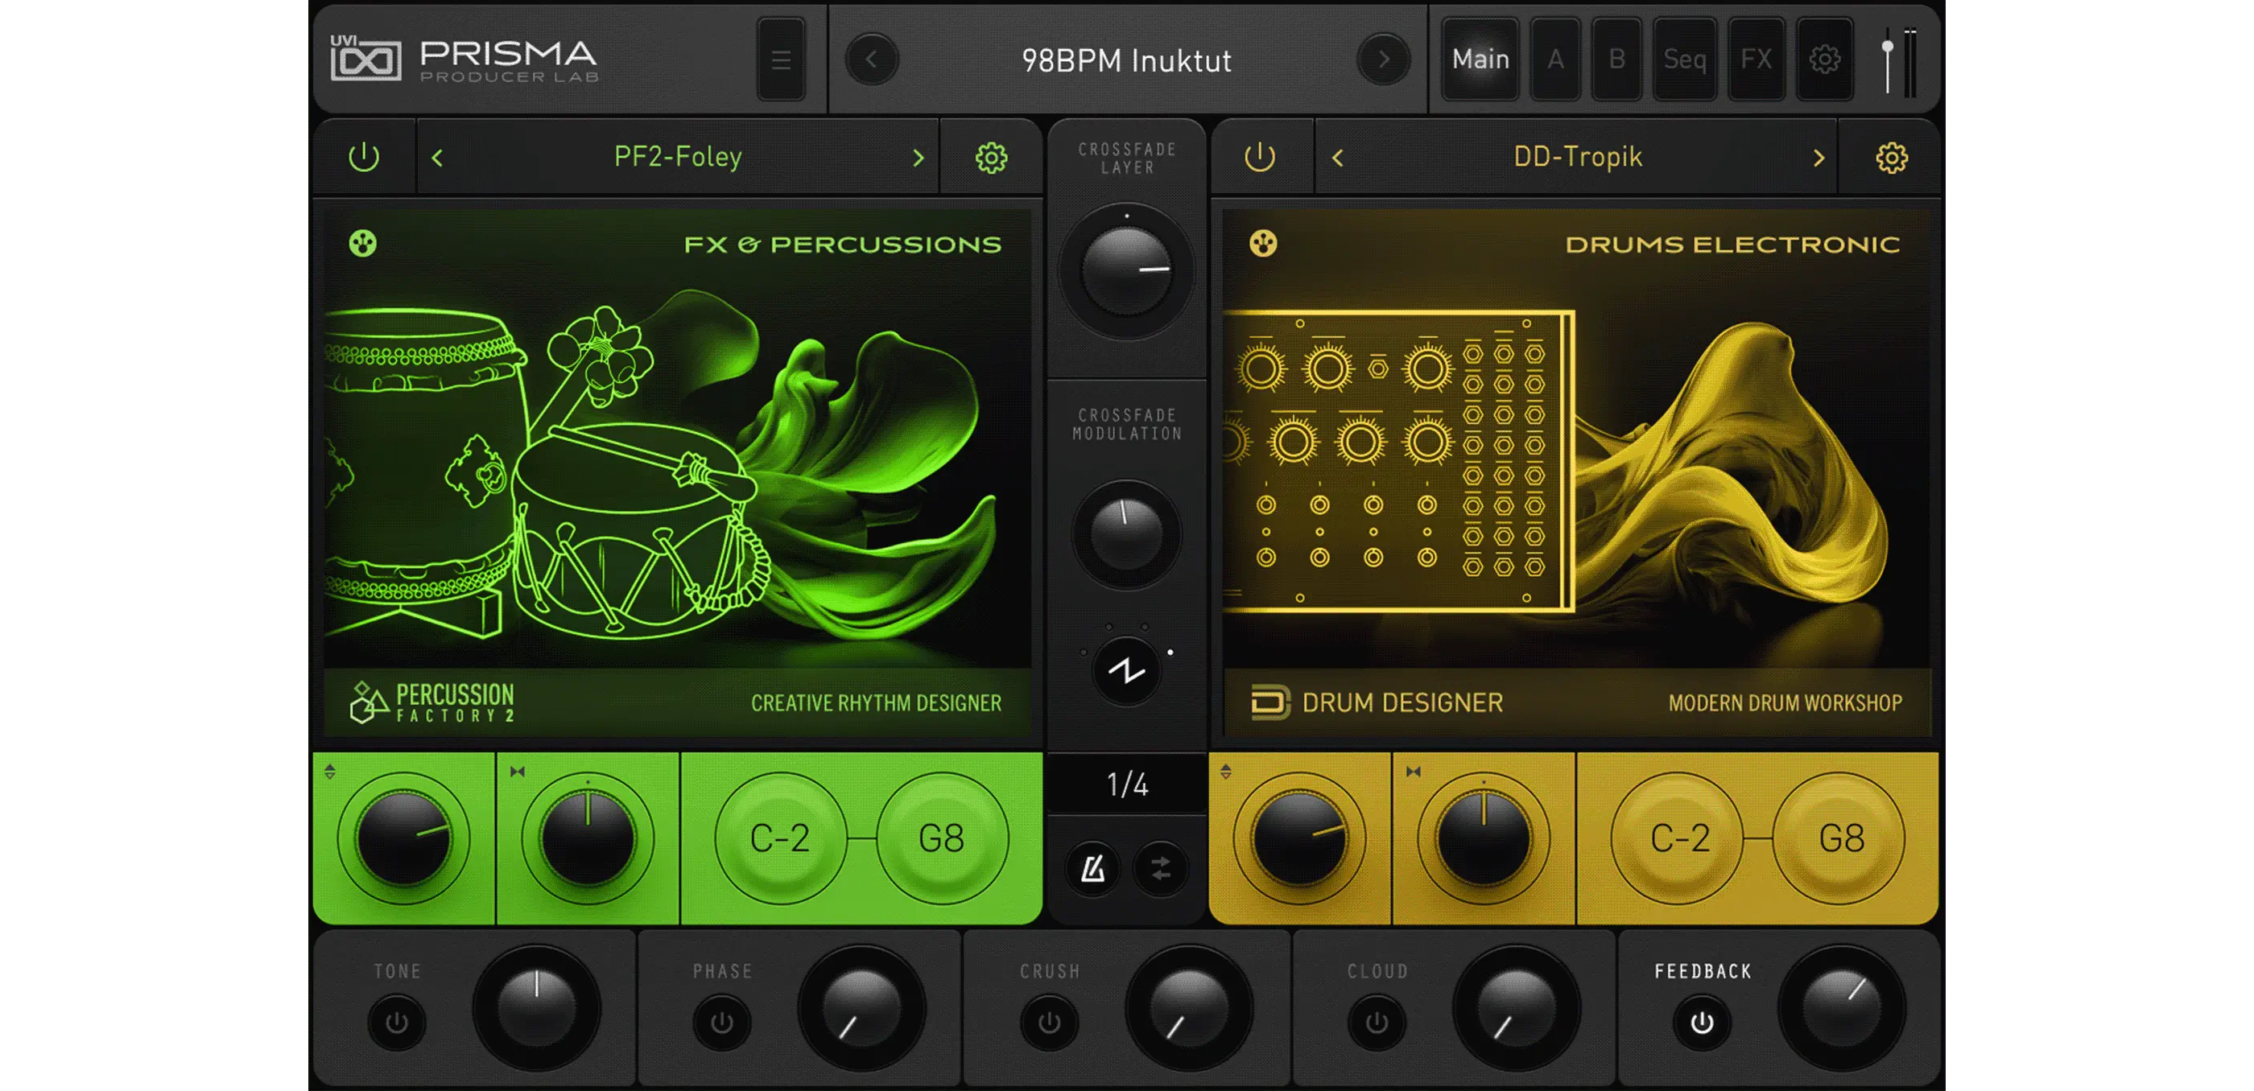Click the yellow layer volume knob
The height and width of the screenshot is (1091, 2254).
(x=1299, y=838)
